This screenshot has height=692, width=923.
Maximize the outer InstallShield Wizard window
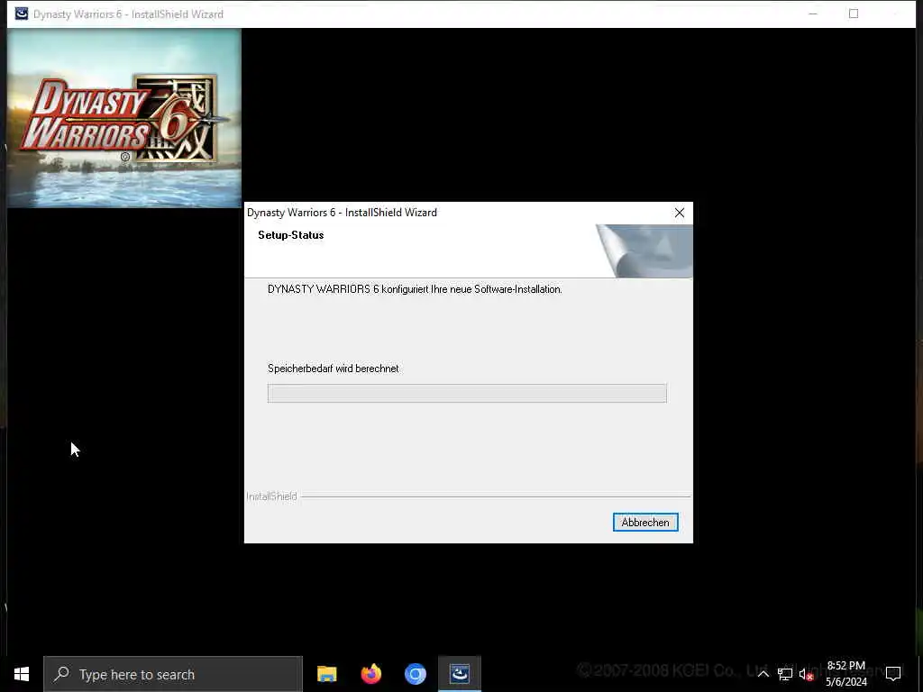[x=854, y=14]
